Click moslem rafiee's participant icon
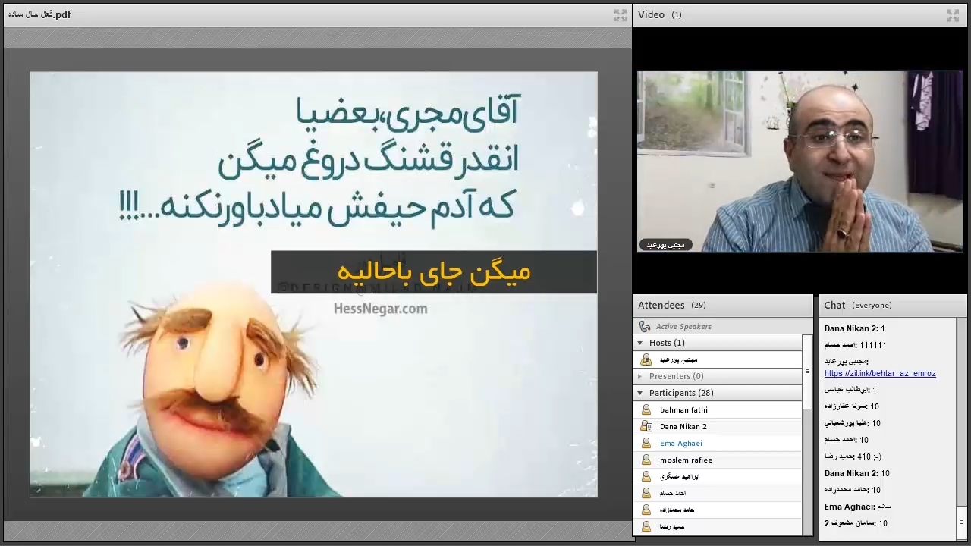Screen dimensions: 971x546 coord(646,460)
